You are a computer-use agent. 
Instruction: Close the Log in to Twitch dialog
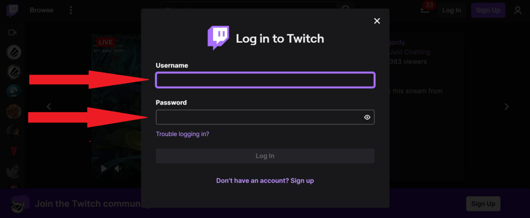pyautogui.click(x=377, y=21)
